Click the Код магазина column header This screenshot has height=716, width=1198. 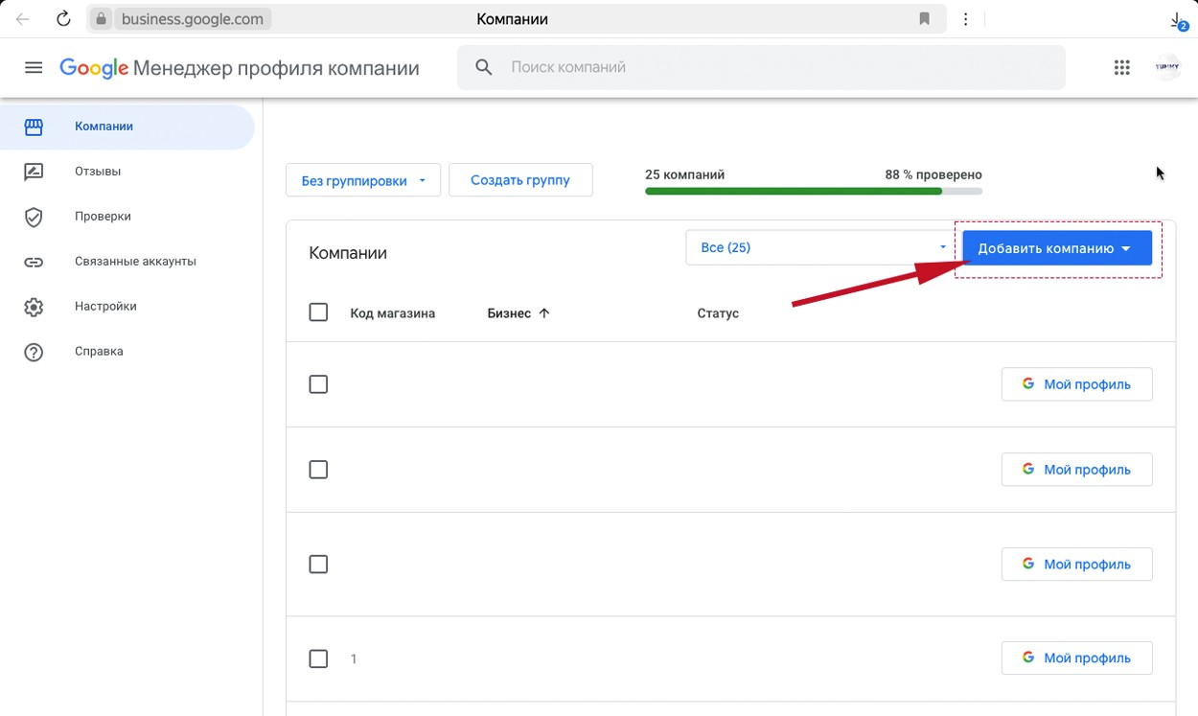(x=393, y=313)
